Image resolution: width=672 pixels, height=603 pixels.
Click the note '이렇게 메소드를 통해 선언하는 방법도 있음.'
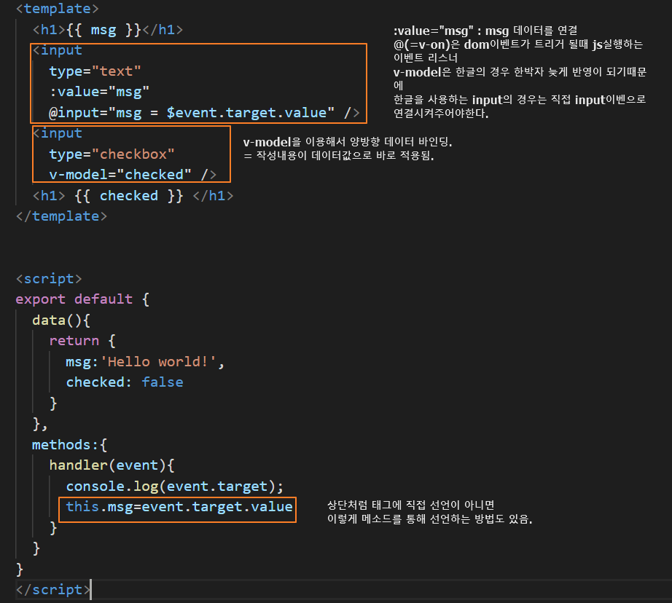[x=430, y=519]
